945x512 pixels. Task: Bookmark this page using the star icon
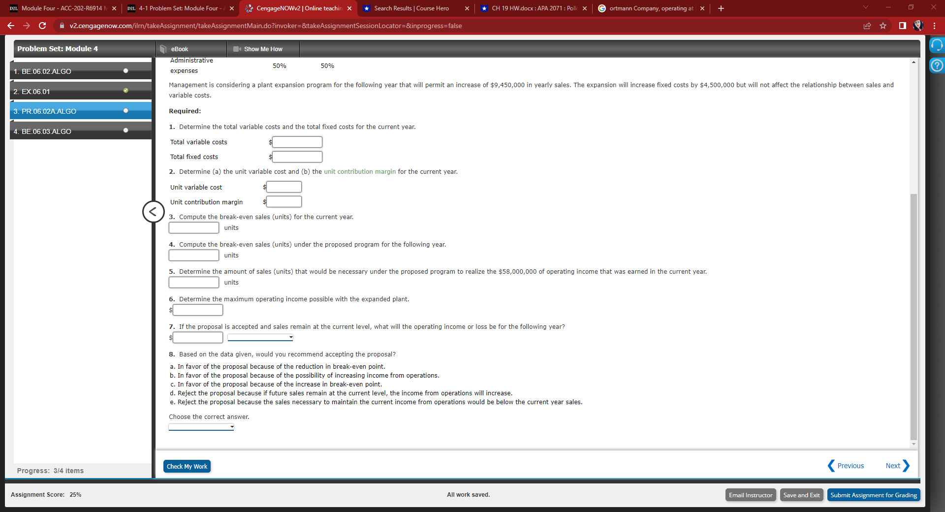(x=883, y=26)
